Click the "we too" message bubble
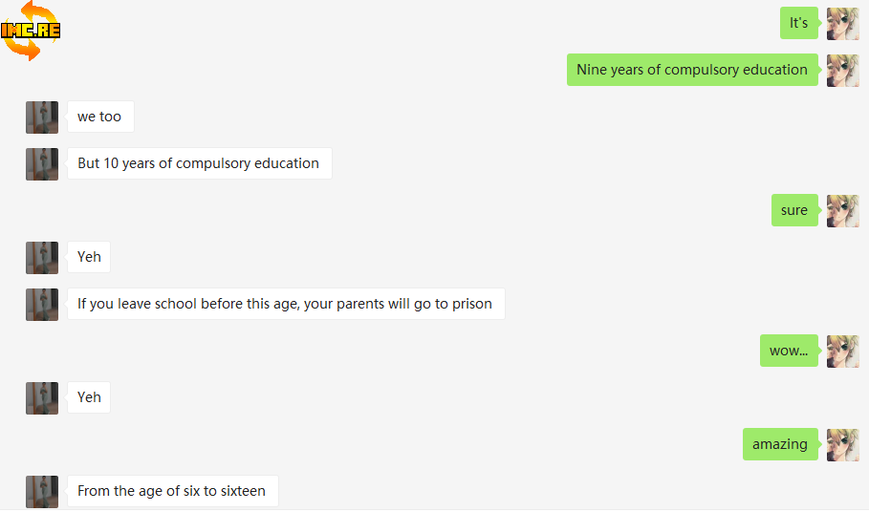 99,117
